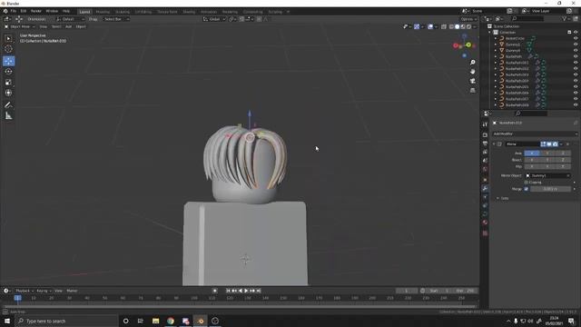Enable the Clipping checkbox
This screenshot has width=581, height=327.
pos(527,183)
